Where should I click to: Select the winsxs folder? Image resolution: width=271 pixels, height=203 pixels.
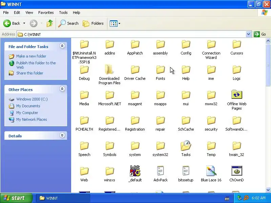pyautogui.click(x=109, y=174)
